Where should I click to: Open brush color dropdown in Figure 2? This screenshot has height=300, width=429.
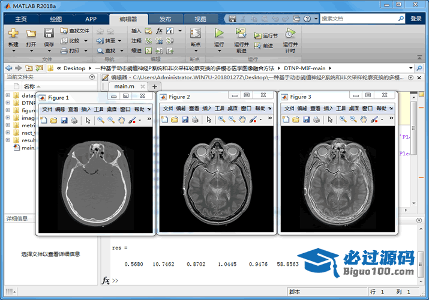pos(260,119)
